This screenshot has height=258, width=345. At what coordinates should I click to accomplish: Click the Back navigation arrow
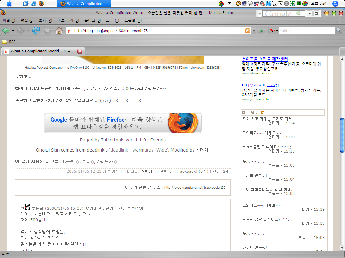(6, 31)
